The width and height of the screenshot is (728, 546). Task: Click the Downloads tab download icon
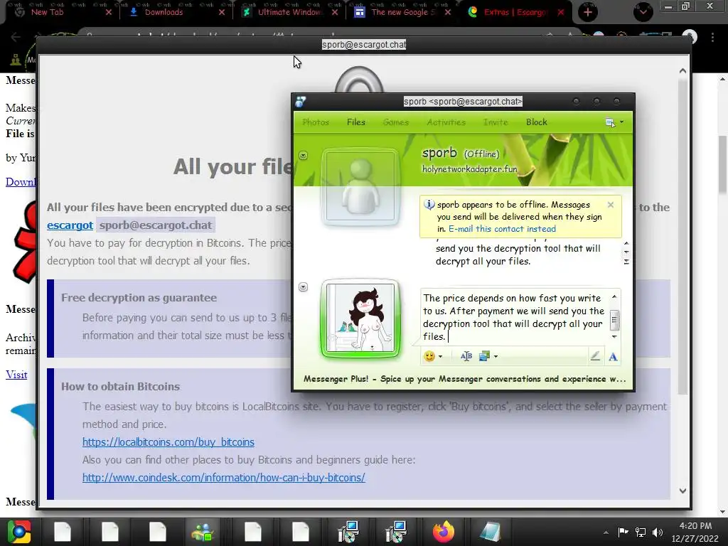(133, 12)
